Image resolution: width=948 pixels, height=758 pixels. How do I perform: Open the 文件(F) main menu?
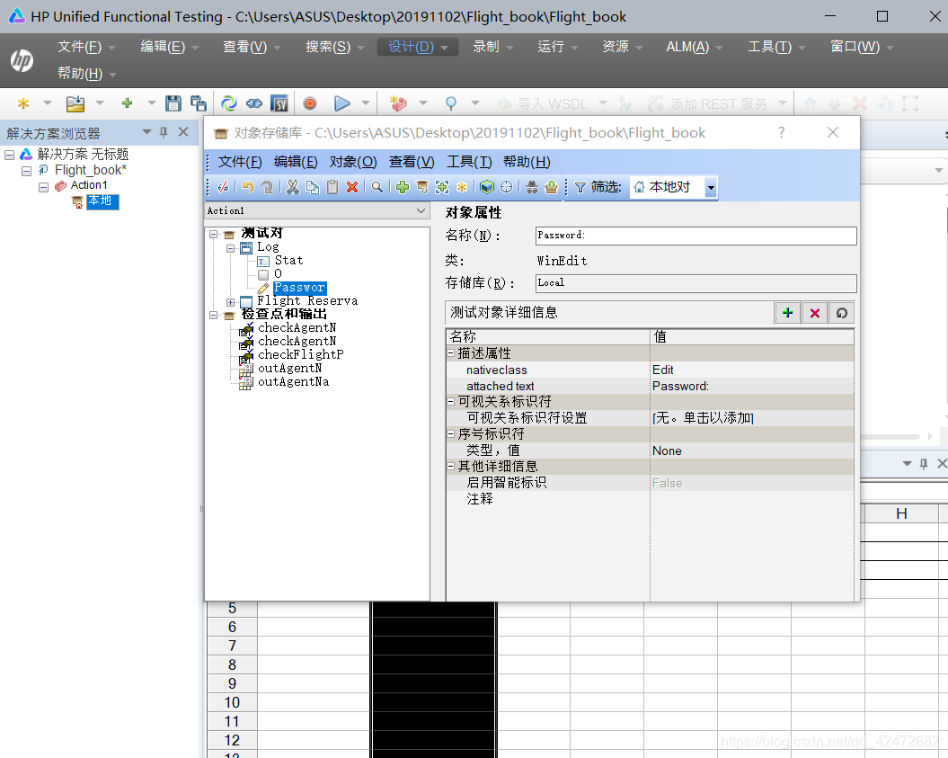[86, 47]
